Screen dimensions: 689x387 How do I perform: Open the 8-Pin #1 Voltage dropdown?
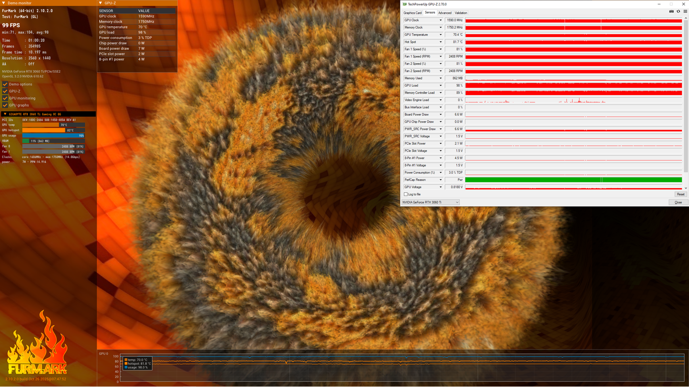(441, 165)
